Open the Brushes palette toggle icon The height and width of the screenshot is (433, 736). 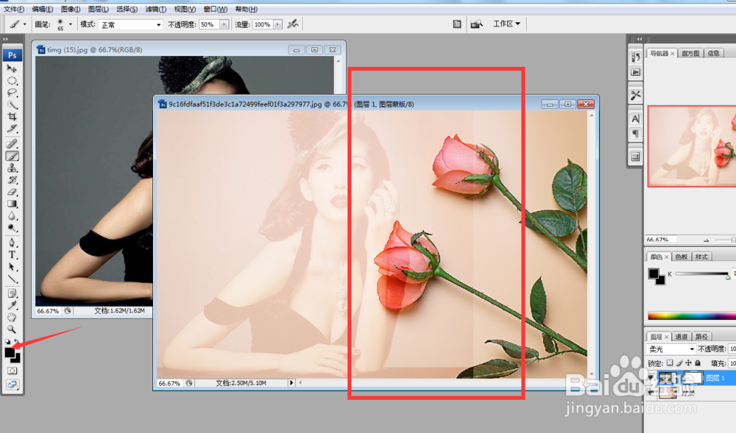pyautogui.click(x=457, y=24)
